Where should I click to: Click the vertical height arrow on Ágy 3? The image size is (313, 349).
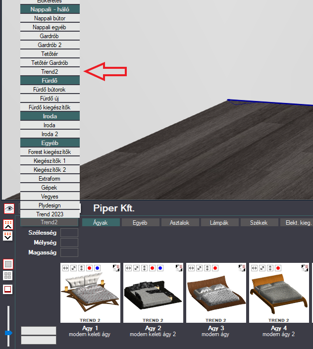pos(207,268)
